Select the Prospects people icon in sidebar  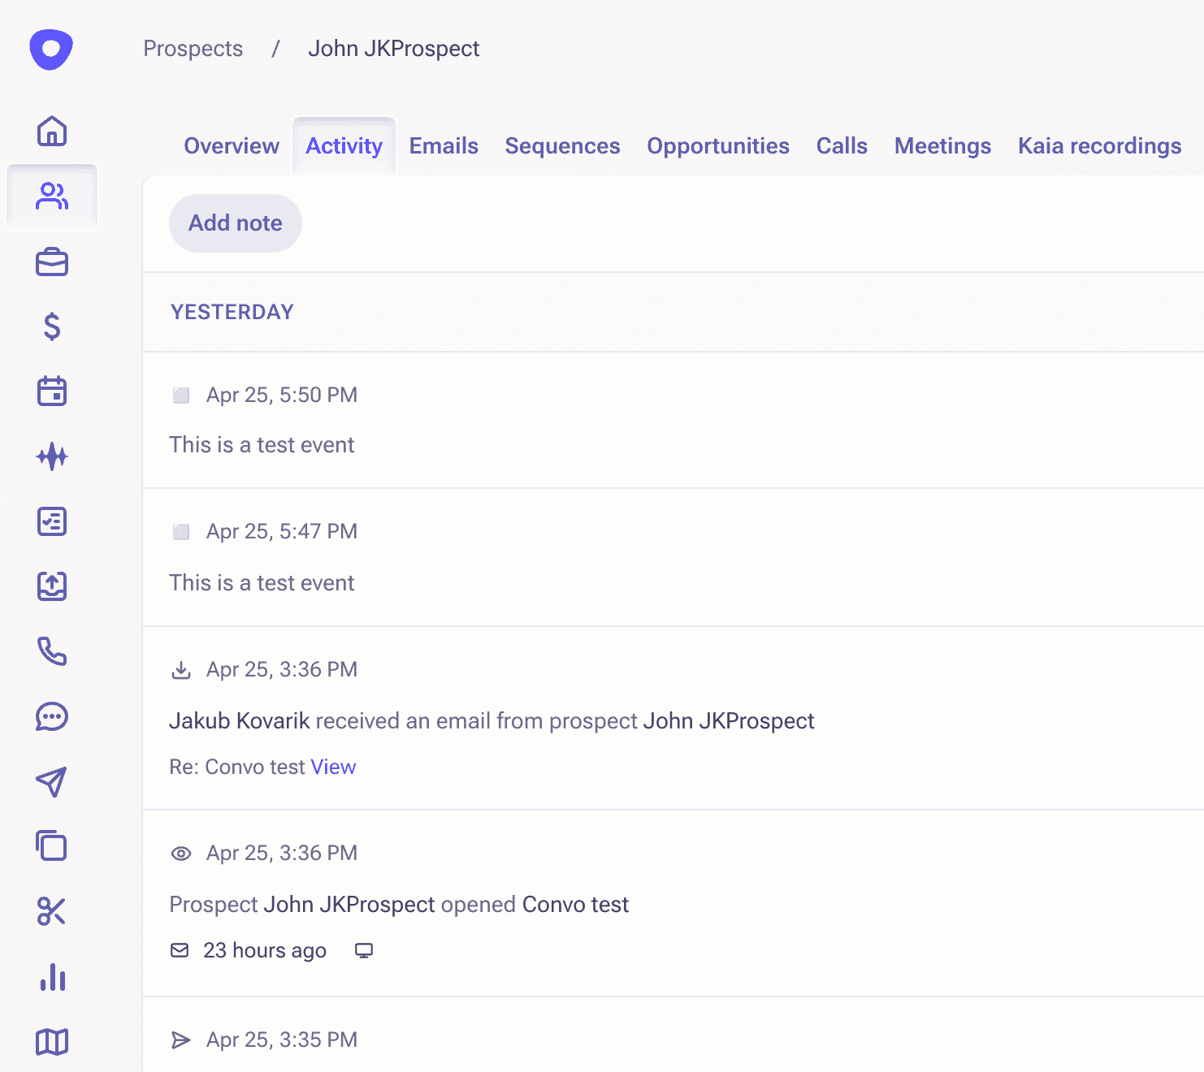[52, 196]
